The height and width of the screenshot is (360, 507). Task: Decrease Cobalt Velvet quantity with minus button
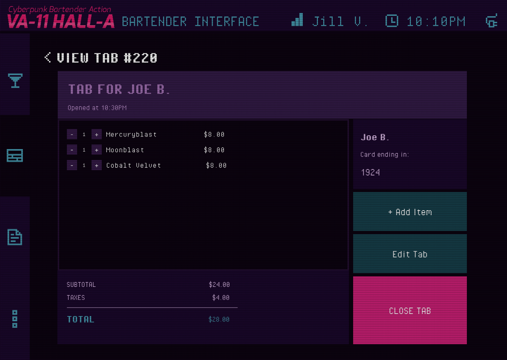(72, 165)
